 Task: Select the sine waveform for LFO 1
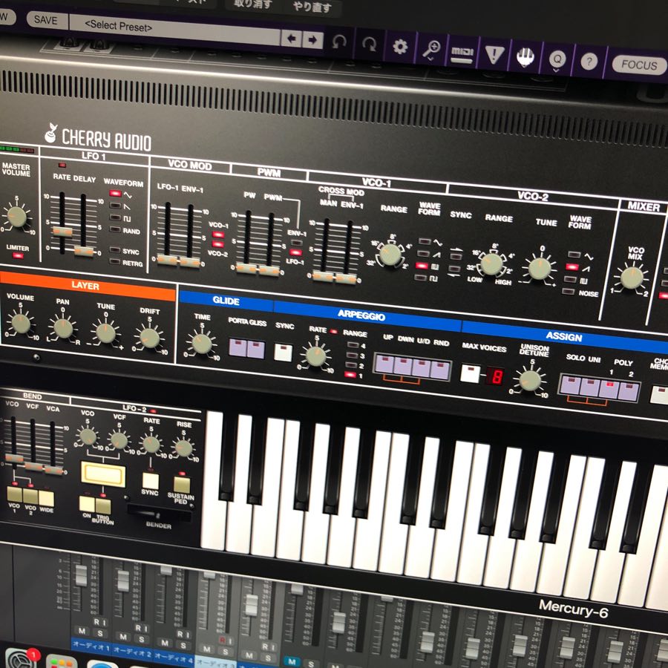pyautogui.click(x=115, y=194)
